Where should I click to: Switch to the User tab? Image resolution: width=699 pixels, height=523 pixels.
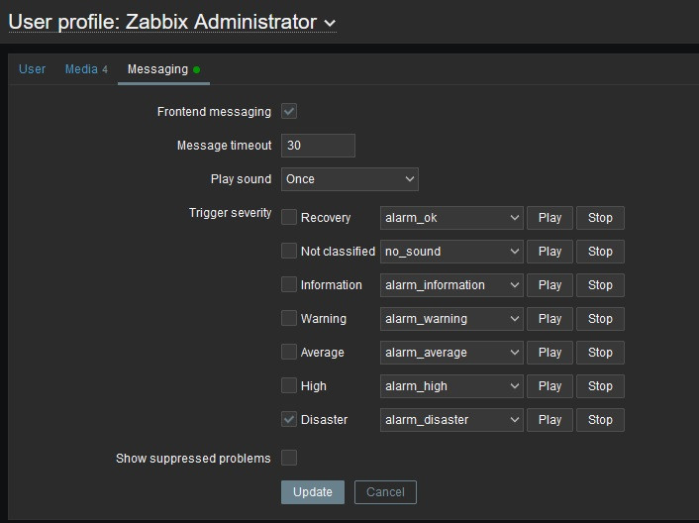[x=33, y=69]
